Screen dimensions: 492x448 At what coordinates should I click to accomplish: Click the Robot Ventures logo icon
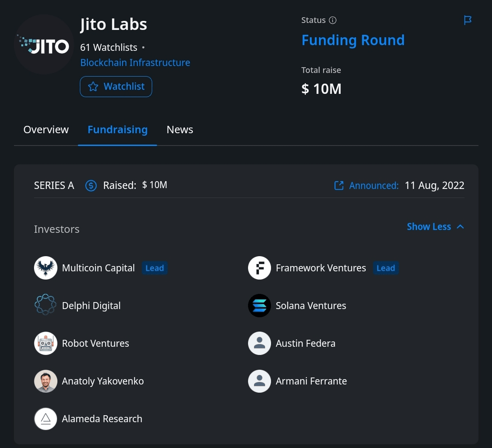click(x=46, y=343)
